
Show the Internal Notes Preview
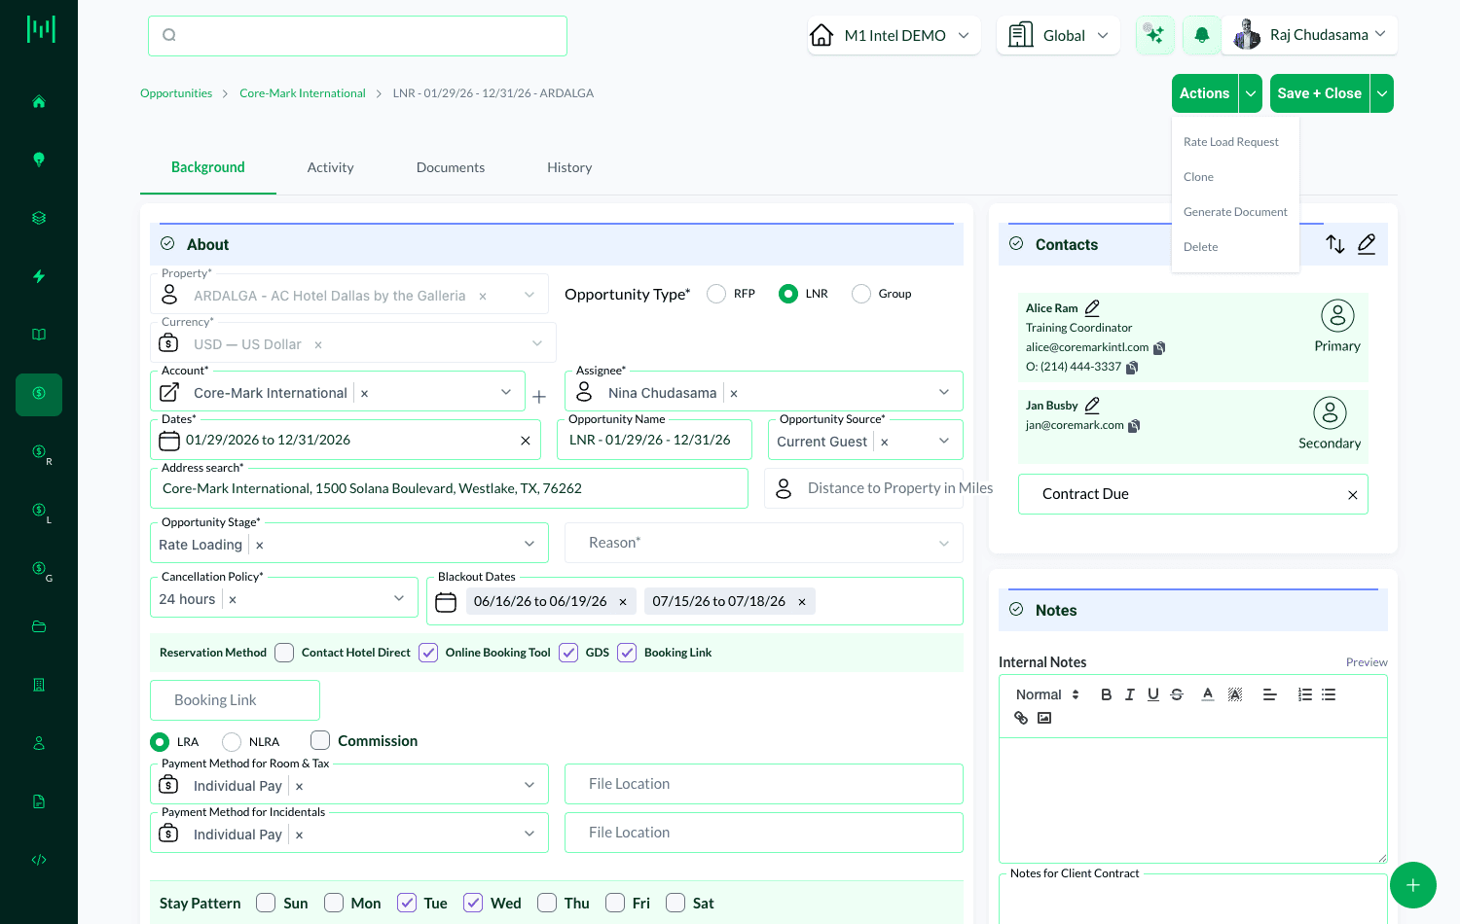1367,662
